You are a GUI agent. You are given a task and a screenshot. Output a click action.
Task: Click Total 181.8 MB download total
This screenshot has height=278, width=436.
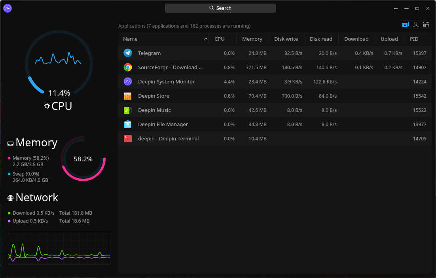coord(76,213)
